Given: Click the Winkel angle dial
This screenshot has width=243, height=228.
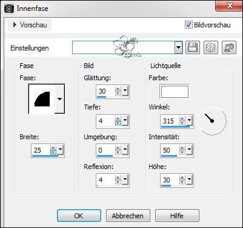Looking at the screenshot, I should pyautogui.click(x=212, y=121).
